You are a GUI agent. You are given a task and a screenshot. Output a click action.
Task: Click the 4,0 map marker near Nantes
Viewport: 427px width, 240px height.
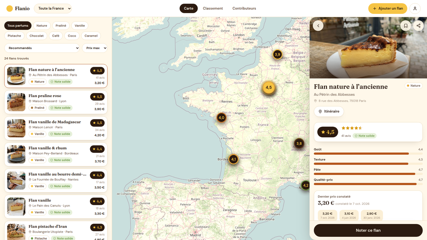(x=221, y=117)
